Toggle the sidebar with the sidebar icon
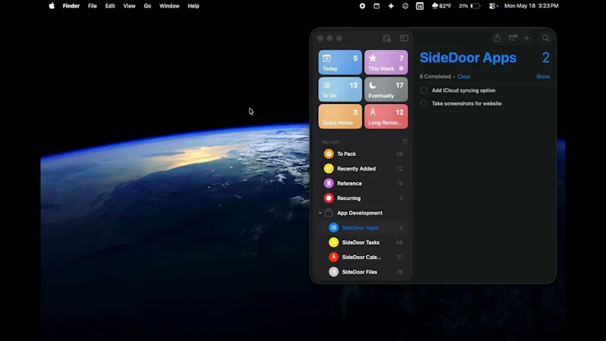606x341 pixels. click(x=404, y=39)
